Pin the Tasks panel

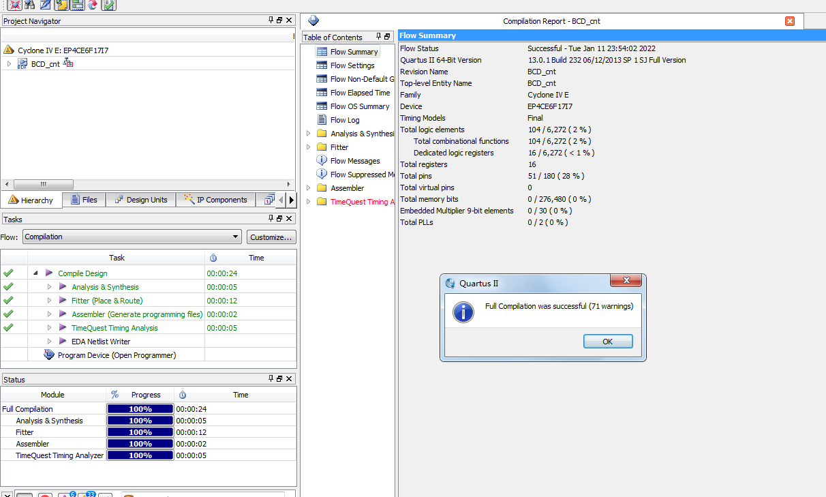pos(271,218)
